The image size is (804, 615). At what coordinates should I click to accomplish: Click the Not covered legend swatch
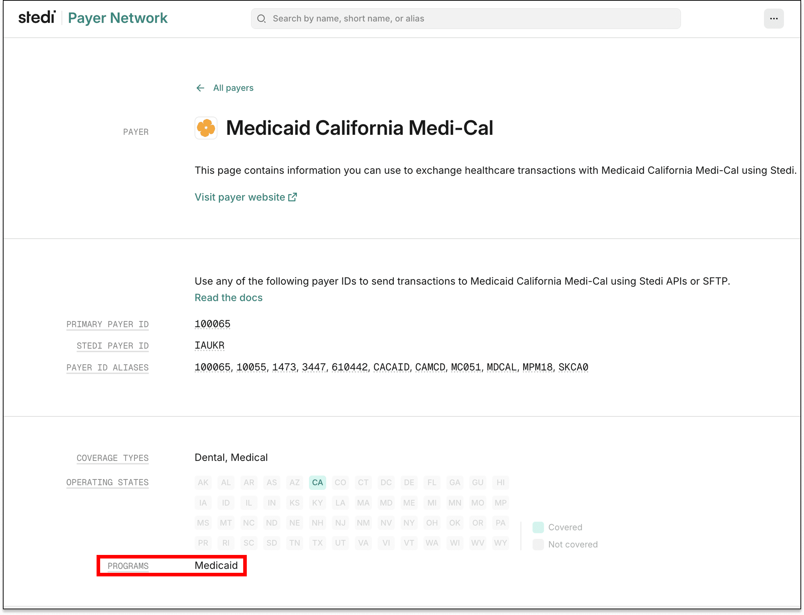[538, 545]
